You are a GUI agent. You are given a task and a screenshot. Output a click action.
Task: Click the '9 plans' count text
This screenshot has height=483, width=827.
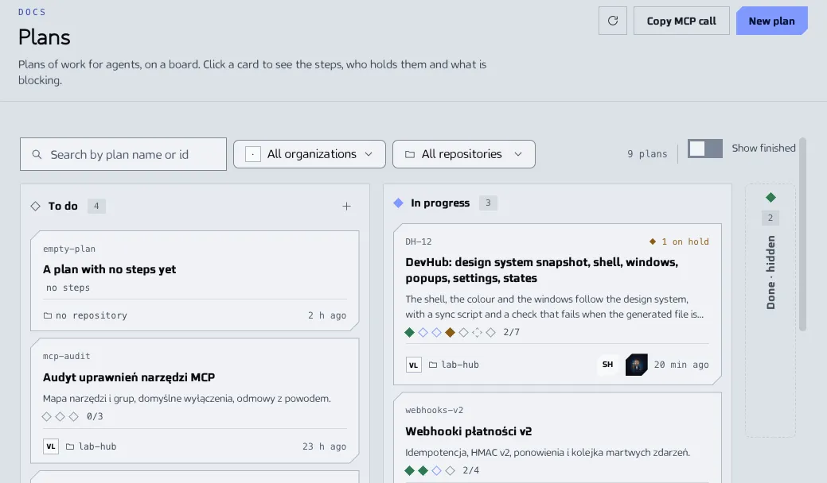click(x=647, y=153)
